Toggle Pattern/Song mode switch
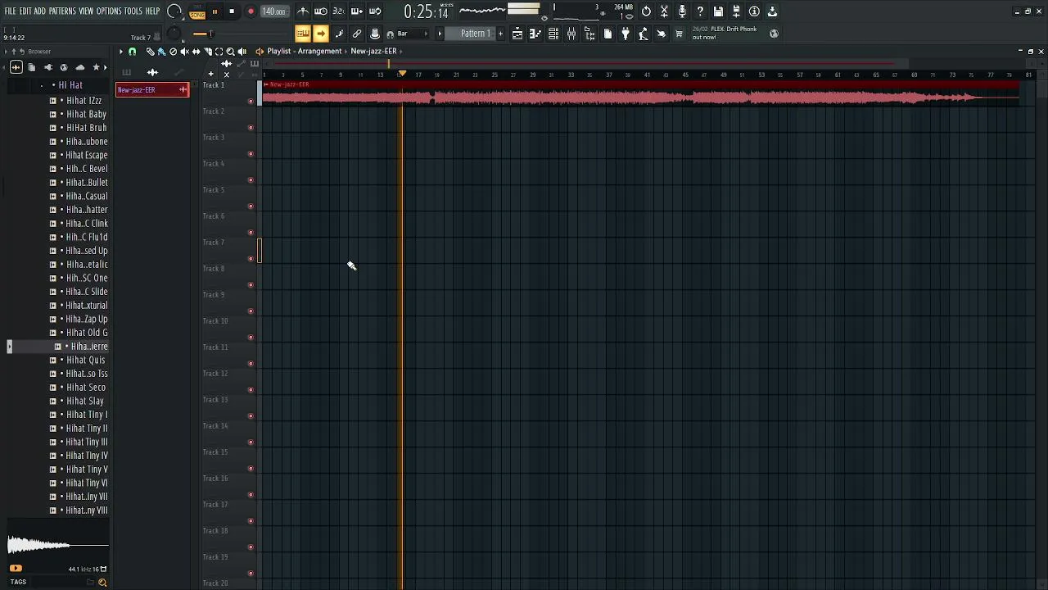Screen dimensions: 1048x590 pos(197,12)
